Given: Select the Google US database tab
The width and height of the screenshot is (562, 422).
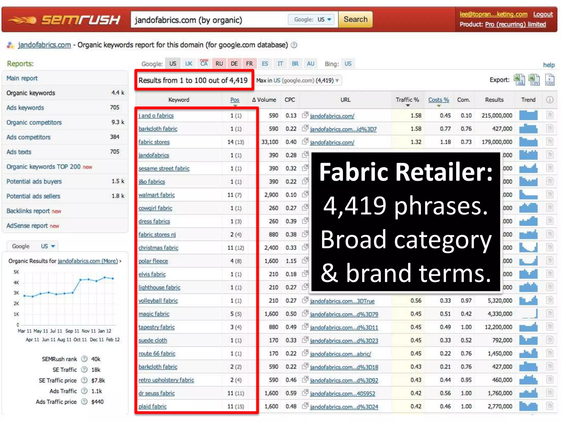Looking at the screenshot, I should [173, 64].
